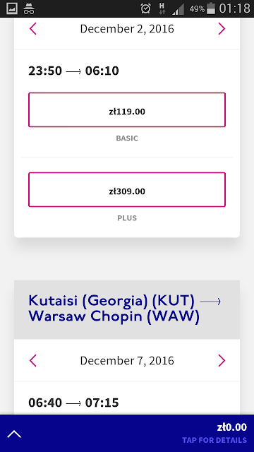
Task: Go to previous day before December 2, 2016
Action: click(x=33, y=29)
